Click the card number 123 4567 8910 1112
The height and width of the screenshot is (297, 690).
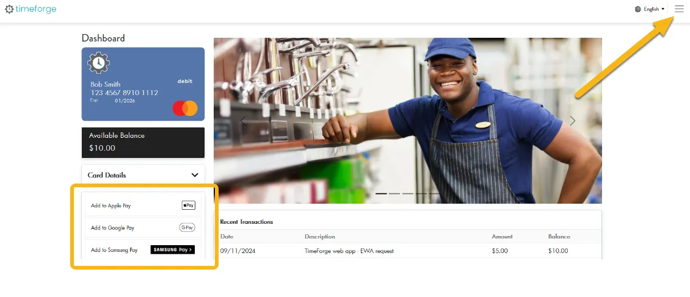point(124,93)
